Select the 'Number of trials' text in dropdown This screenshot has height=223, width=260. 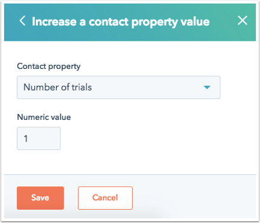[58, 88]
